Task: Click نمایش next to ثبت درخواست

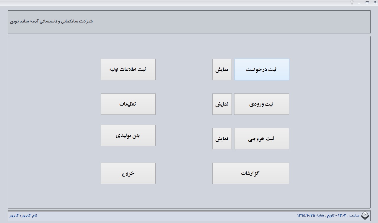Action: (x=222, y=70)
